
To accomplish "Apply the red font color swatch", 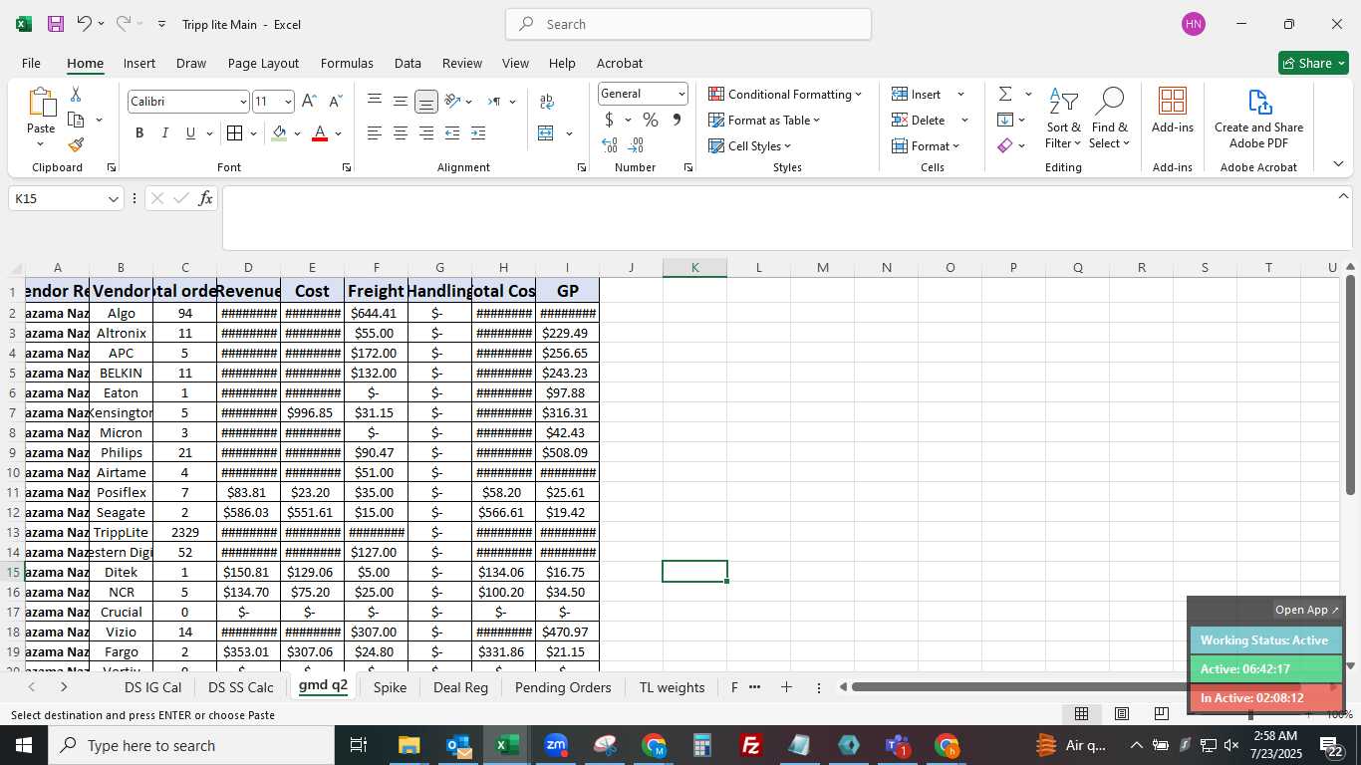I will coord(320,133).
